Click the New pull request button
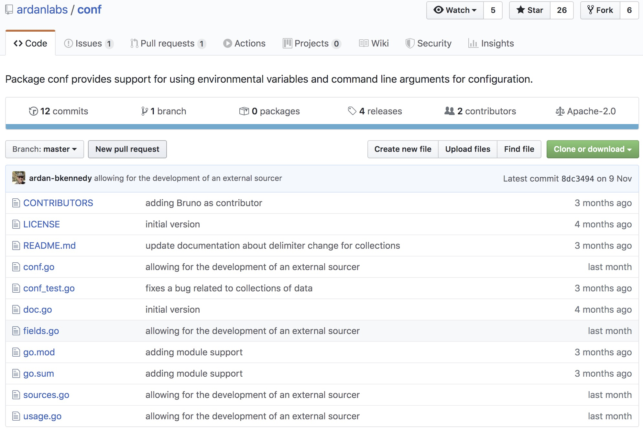Image resolution: width=643 pixels, height=429 pixels. [x=127, y=149]
